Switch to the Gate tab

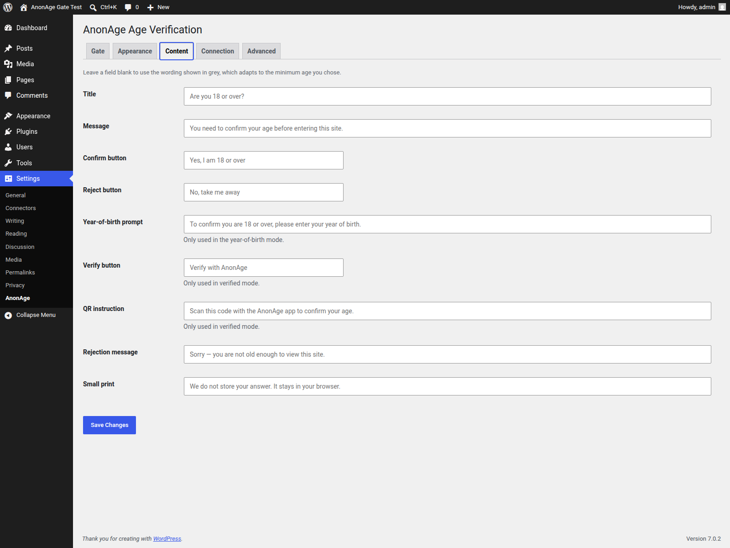[98, 51]
